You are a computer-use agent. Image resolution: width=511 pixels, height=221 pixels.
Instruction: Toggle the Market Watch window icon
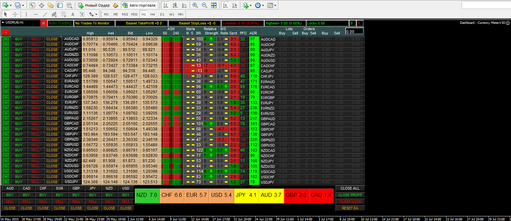coord(32,5)
